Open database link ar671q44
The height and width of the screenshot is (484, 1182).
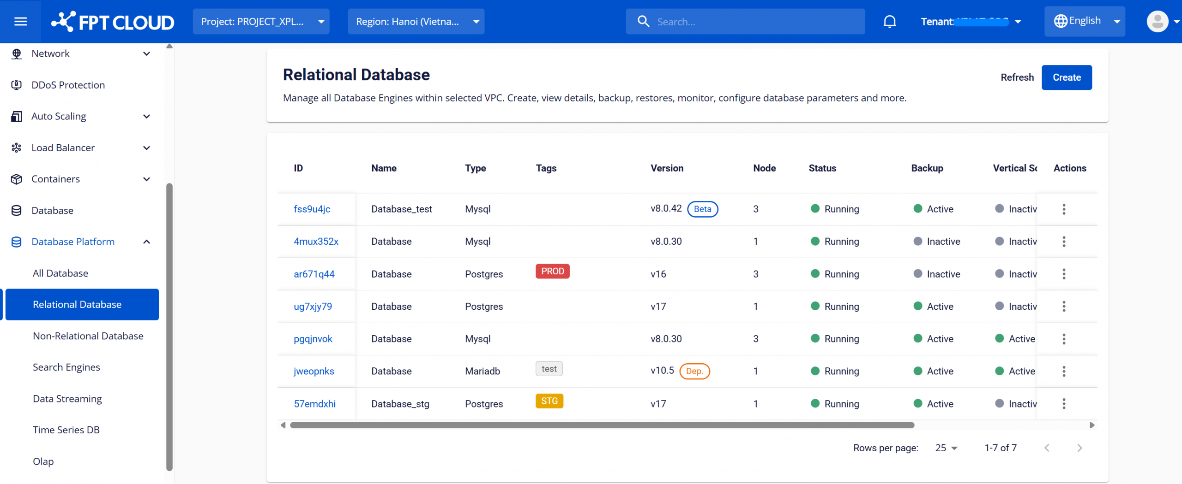pyautogui.click(x=314, y=274)
